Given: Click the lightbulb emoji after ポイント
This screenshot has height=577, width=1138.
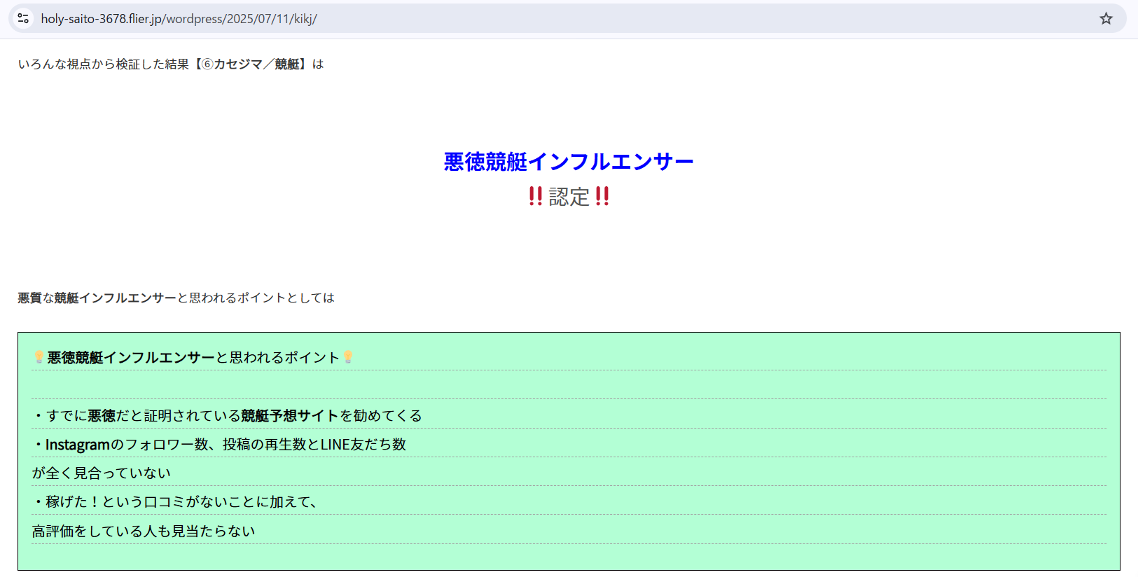Looking at the screenshot, I should (348, 357).
